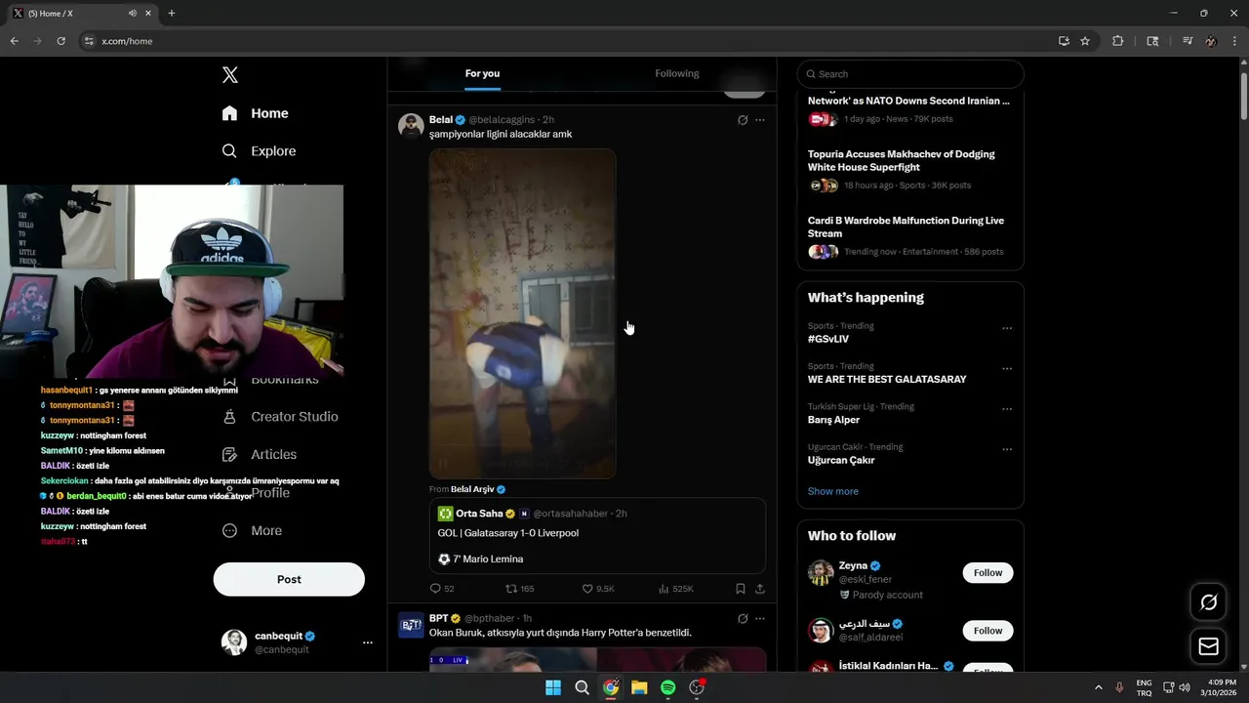Open options for Barış Alper trend
1249x703 pixels.
(1007, 410)
